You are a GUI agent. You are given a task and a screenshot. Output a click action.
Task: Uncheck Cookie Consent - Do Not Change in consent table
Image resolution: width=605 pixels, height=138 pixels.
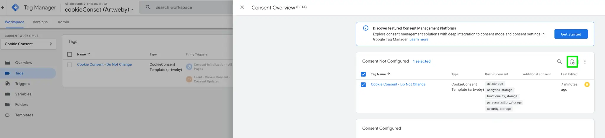tap(363, 85)
